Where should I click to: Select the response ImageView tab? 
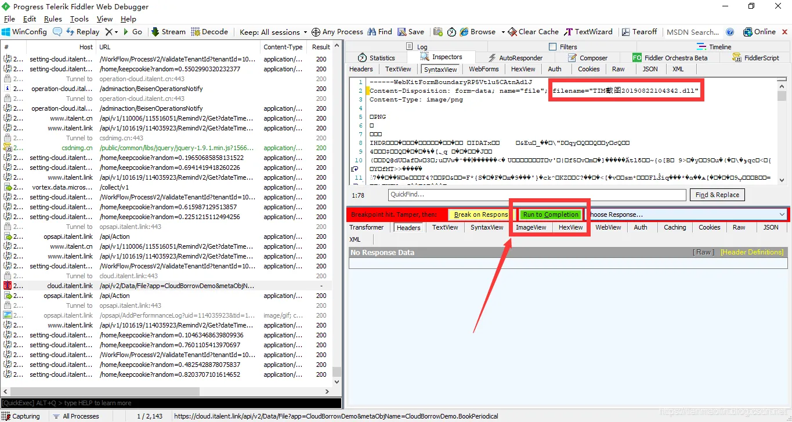pyautogui.click(x=531, y=227)
